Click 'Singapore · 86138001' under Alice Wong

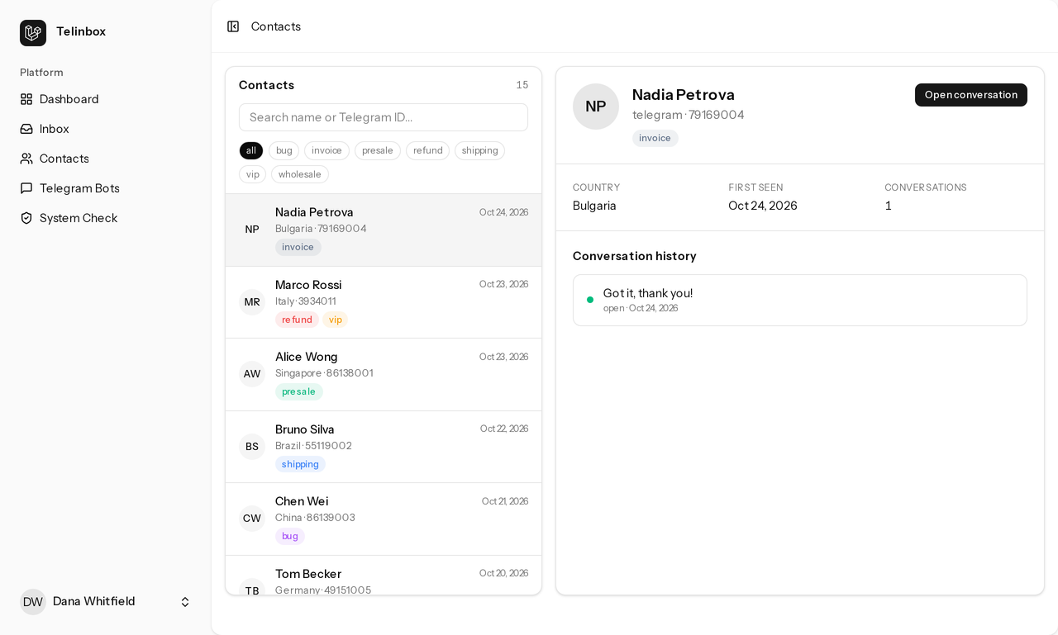tap(324, 373)
